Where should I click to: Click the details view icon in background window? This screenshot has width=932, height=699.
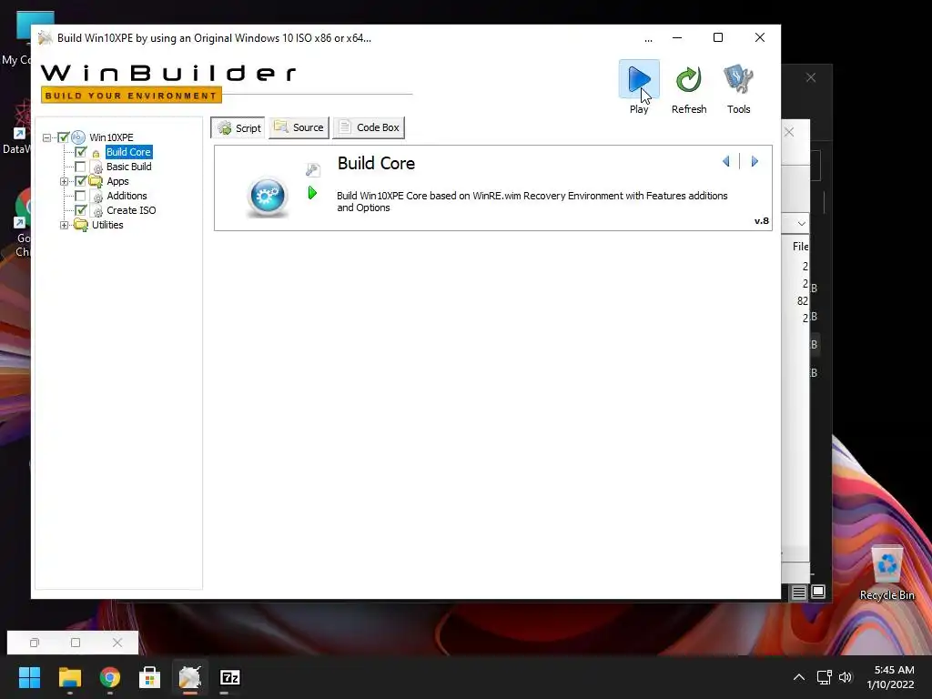[798, 592]
